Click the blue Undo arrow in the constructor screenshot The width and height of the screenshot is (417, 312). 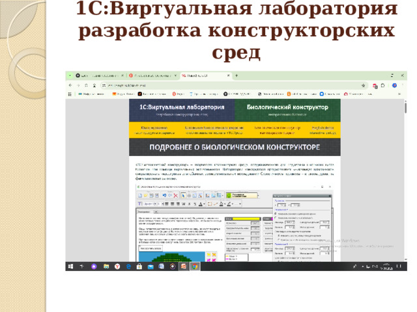point(164,196)
